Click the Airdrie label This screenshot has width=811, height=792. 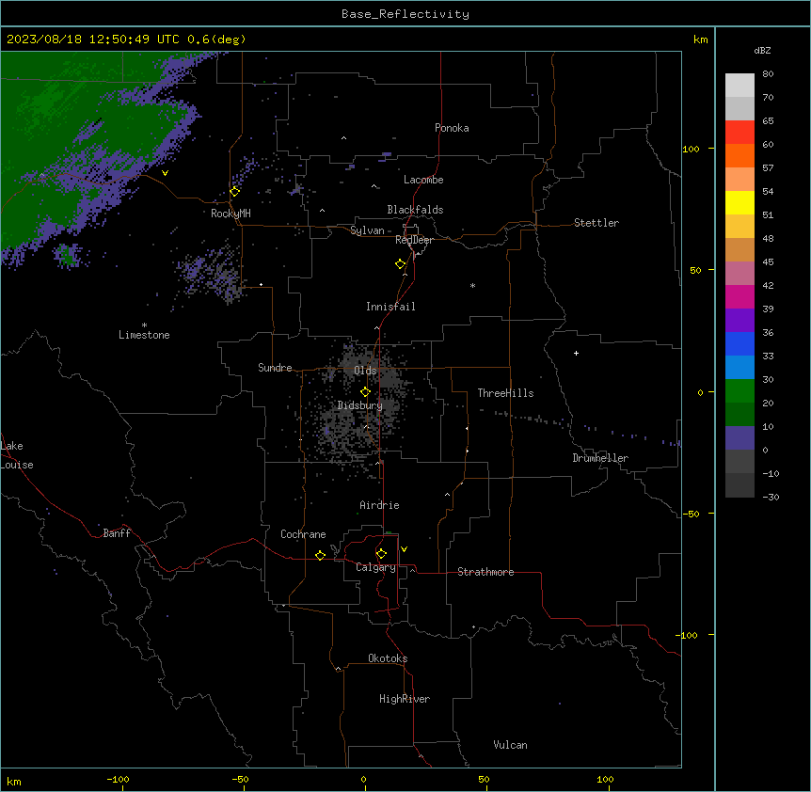coord(379,505)
